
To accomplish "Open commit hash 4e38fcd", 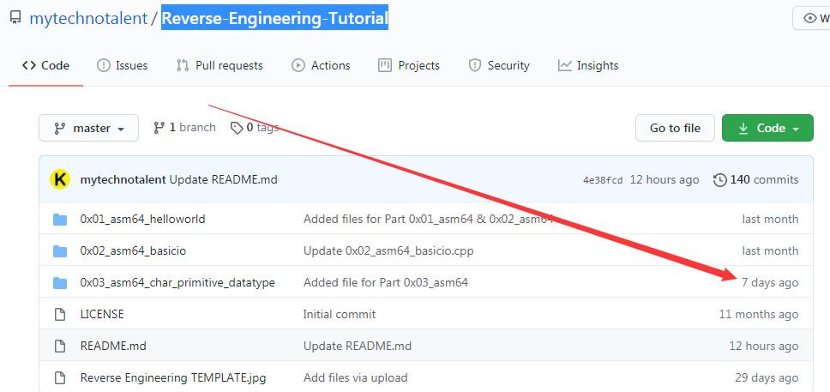I will (603, 180).
